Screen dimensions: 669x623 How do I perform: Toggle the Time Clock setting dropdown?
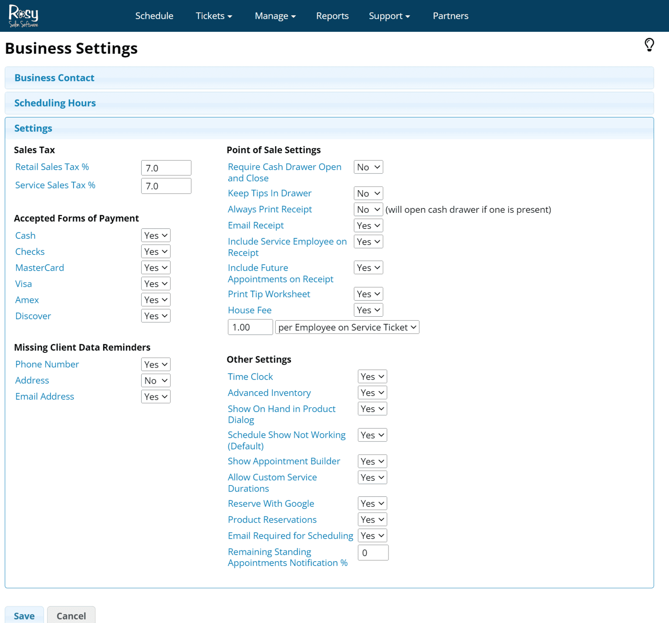click(x=372, y=377)
